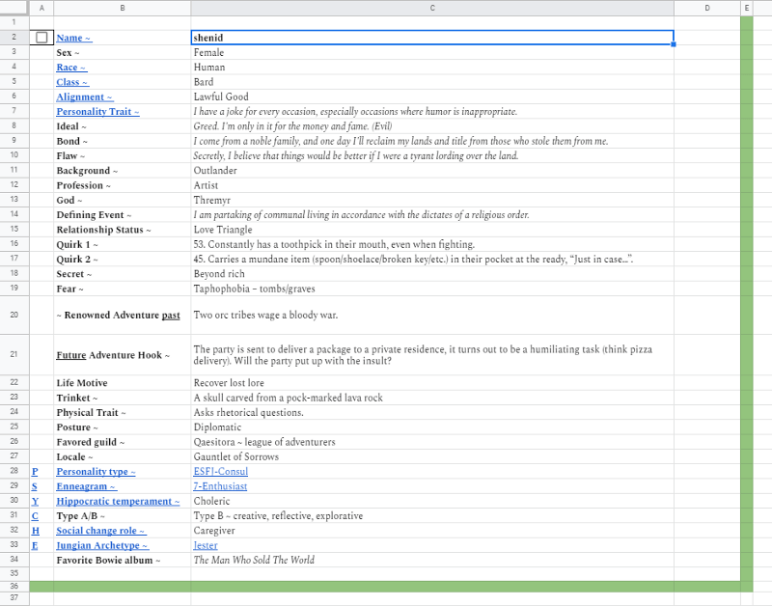The image size is (772, 606).
Task: Follow the Class ~ hyperlink
Action: tap(71, 82)
